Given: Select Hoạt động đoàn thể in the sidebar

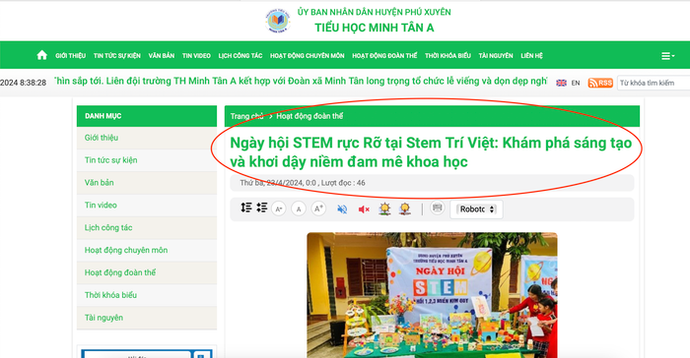Looking at the screenshot, I should (147, 272).
